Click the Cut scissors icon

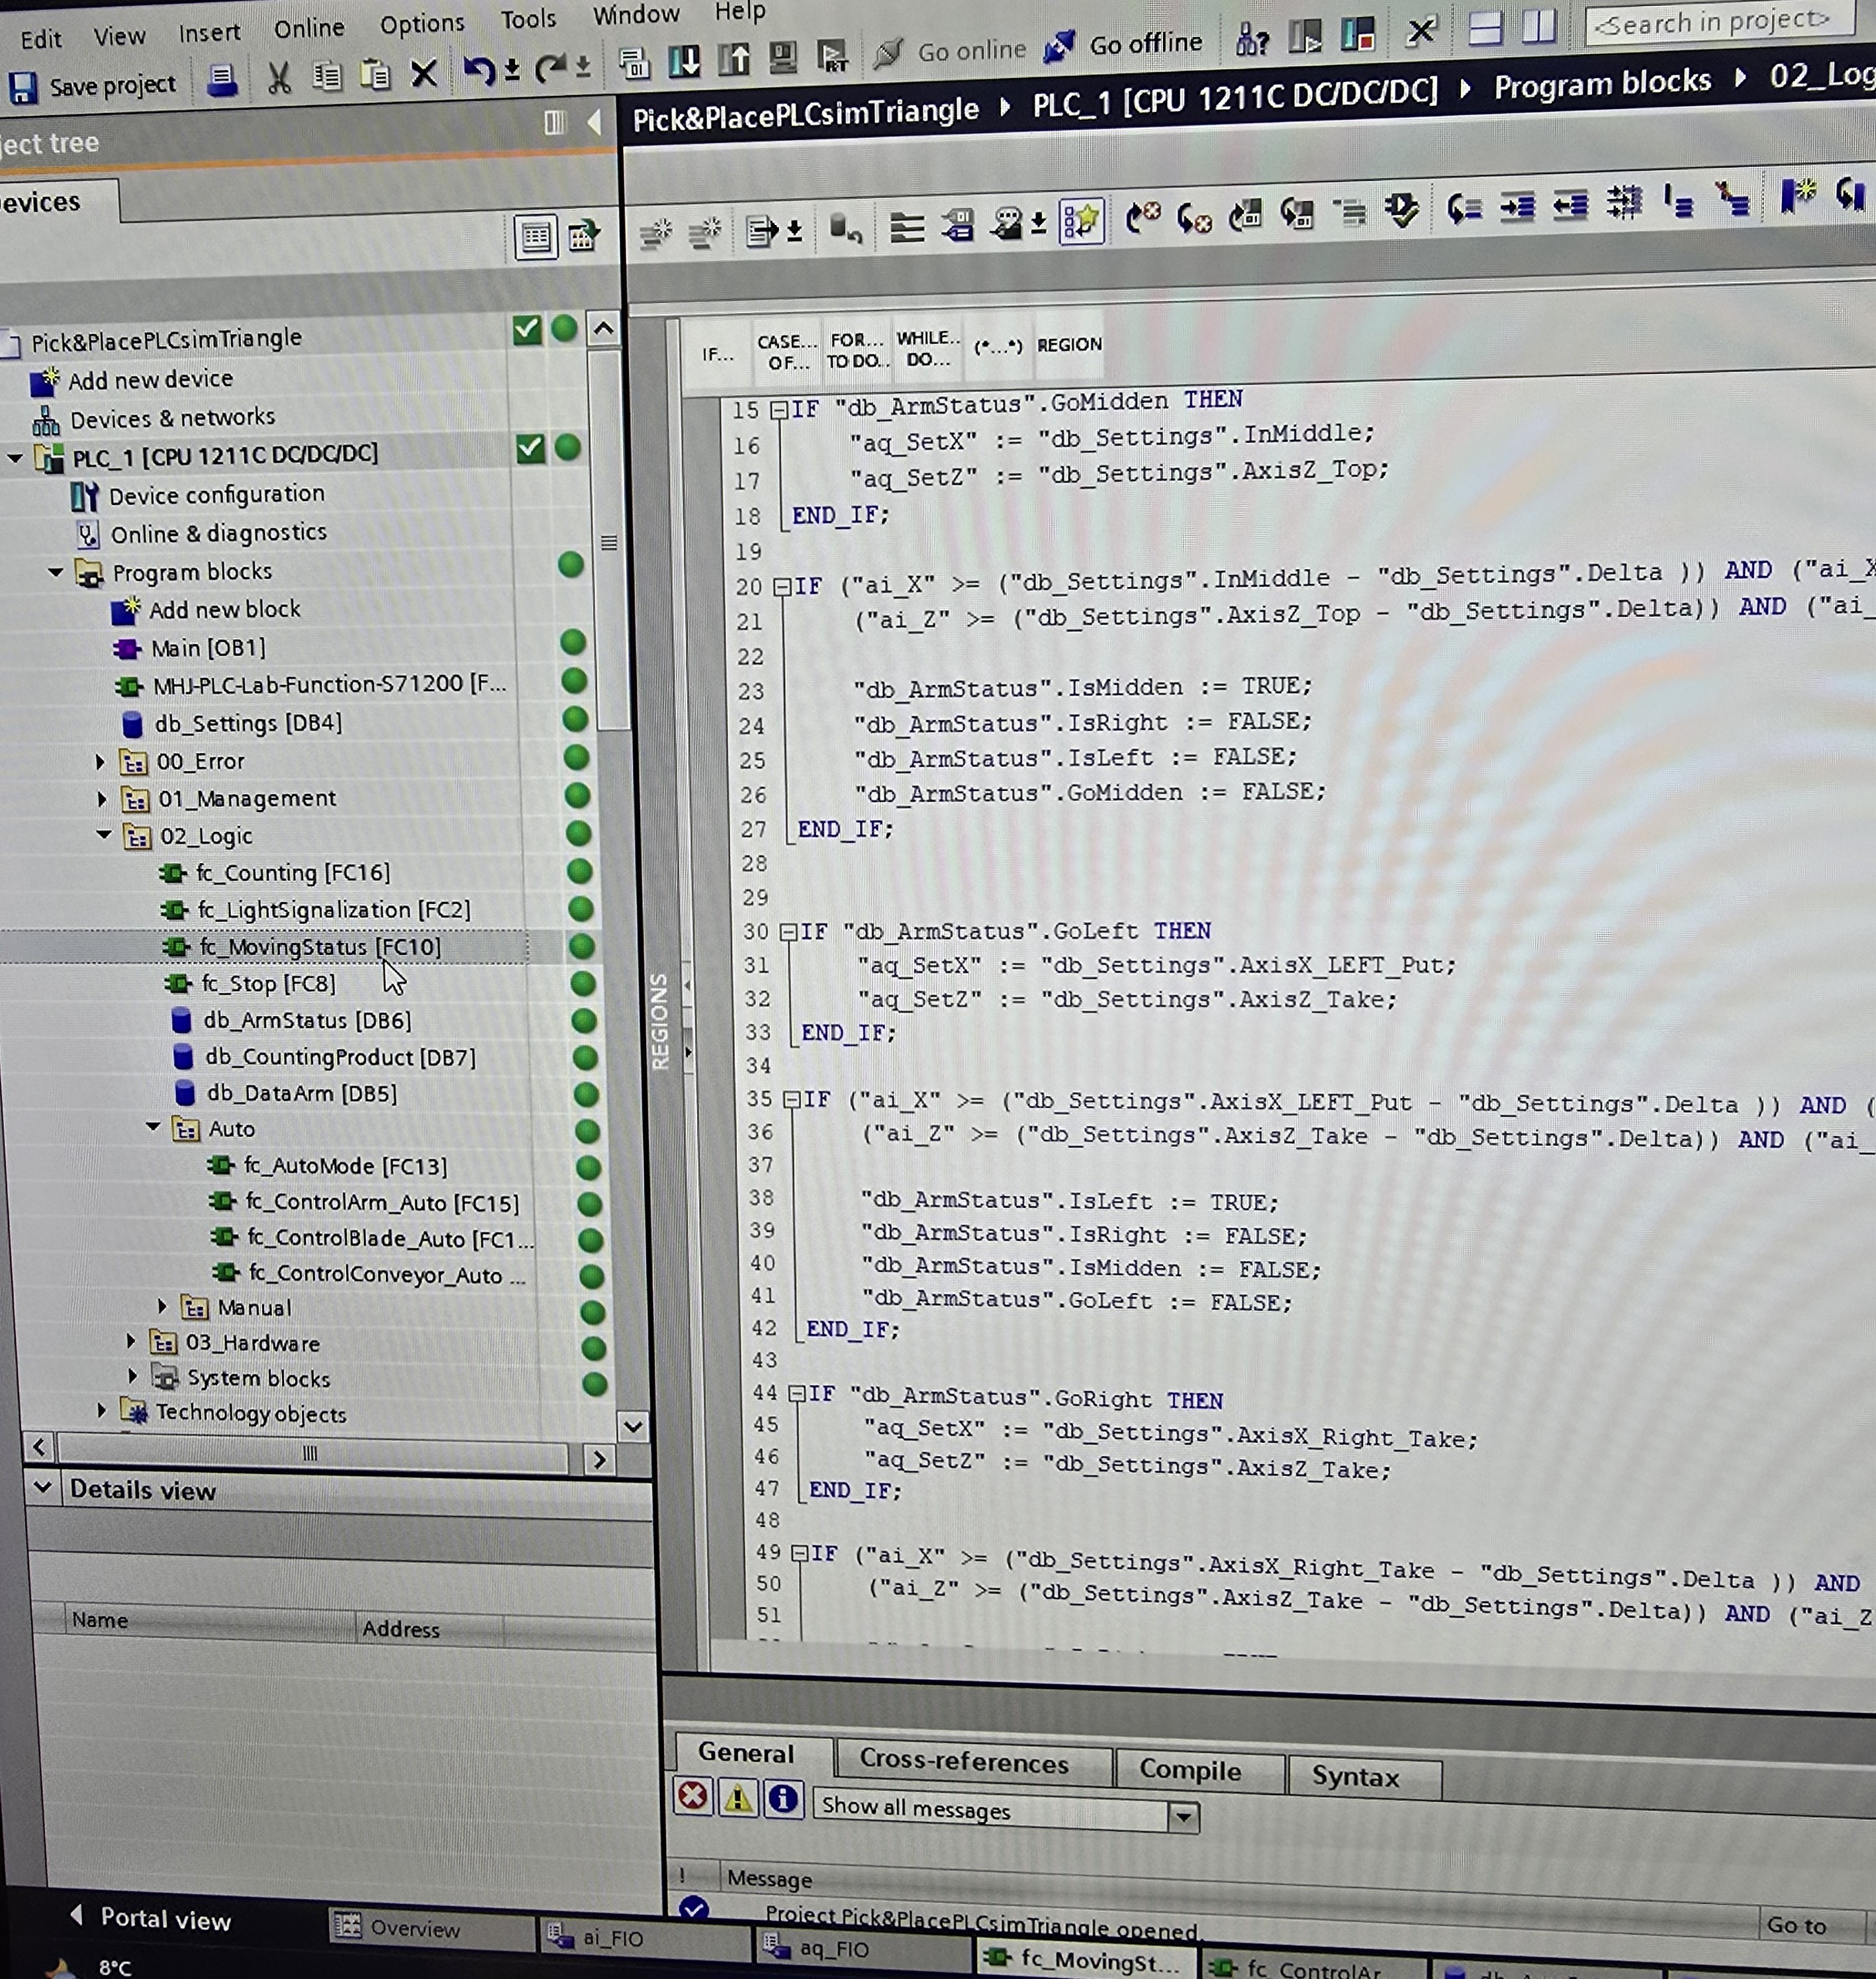pos(279,77)
